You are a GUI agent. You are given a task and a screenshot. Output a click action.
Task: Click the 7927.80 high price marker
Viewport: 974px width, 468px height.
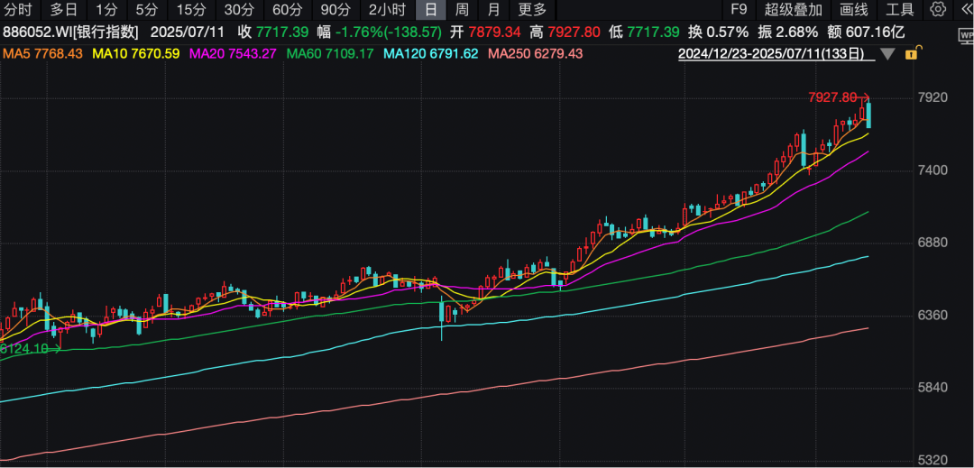[832, 97]
